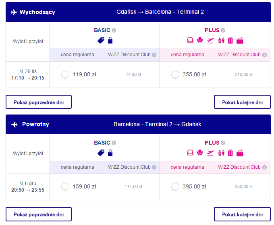Click return PLUS checked suitcase icon
The image size is (274, 225).
point(230,153)
